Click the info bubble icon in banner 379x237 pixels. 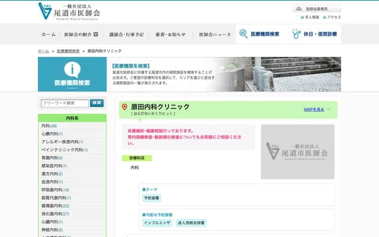pos(72,70)
